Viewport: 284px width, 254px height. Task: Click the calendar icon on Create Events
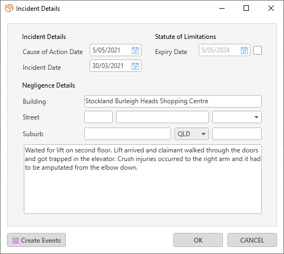coord(16,240)
